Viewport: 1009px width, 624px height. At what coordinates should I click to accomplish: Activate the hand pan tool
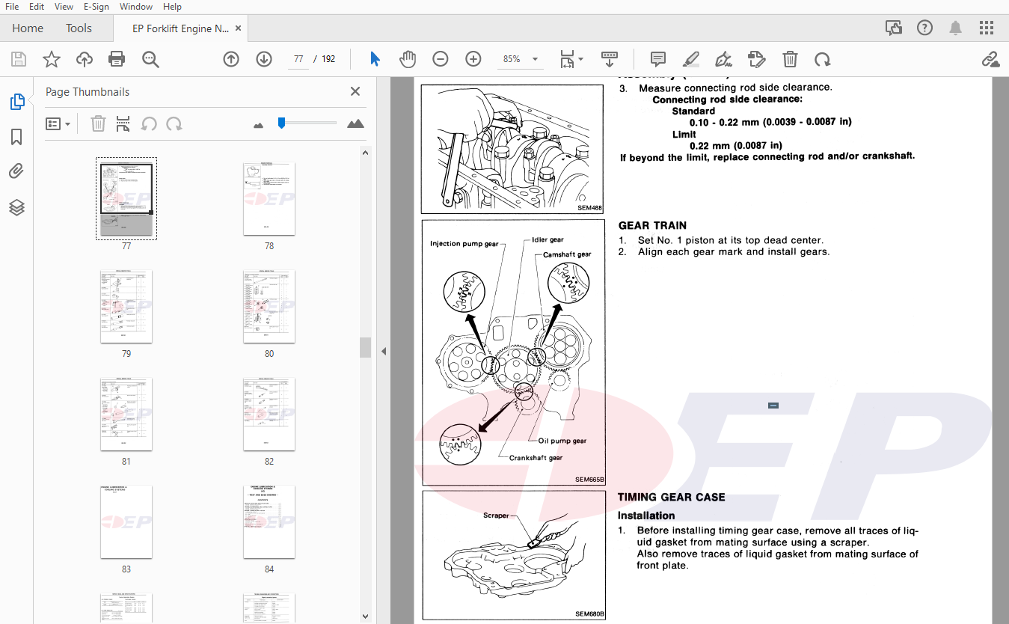[408, 59]
